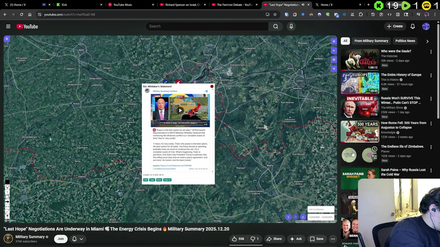Join the Military Summary channel

pos(60,239)
